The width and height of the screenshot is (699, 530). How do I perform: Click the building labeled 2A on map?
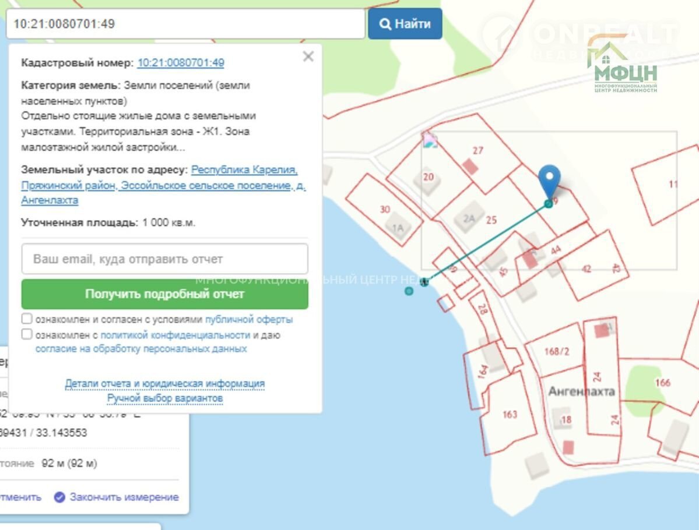[x=470, y=218]
